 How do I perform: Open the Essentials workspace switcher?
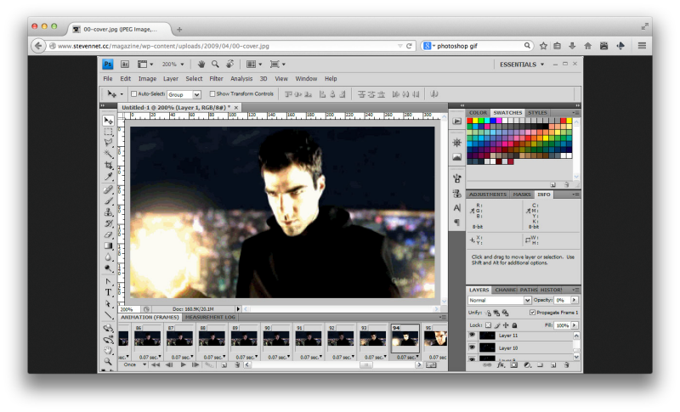522,64
